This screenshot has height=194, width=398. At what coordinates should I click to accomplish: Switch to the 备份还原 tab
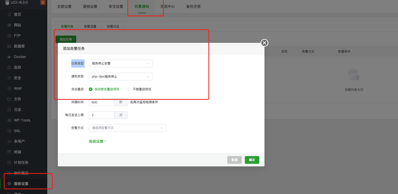(193, 6)
